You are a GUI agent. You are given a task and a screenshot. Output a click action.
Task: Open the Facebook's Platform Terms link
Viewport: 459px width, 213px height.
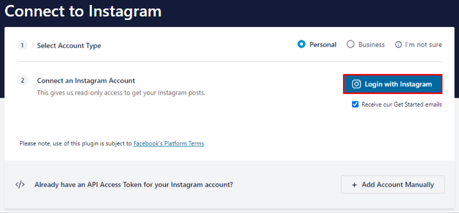[x=168, y=143]
